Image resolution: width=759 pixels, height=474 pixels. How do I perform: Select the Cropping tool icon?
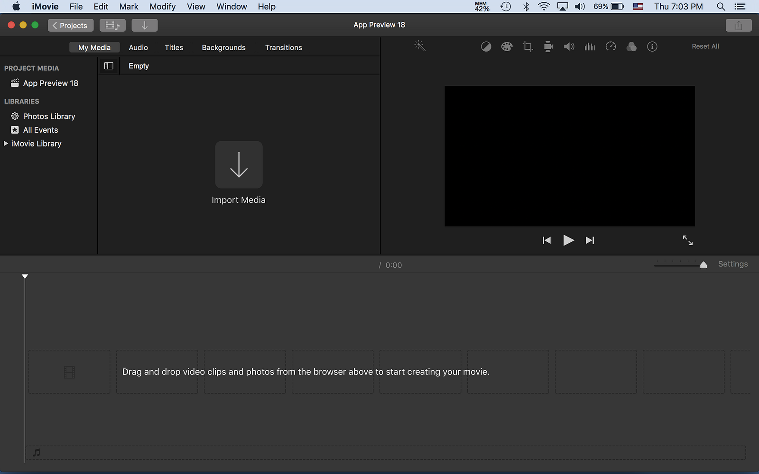point(528,46)
